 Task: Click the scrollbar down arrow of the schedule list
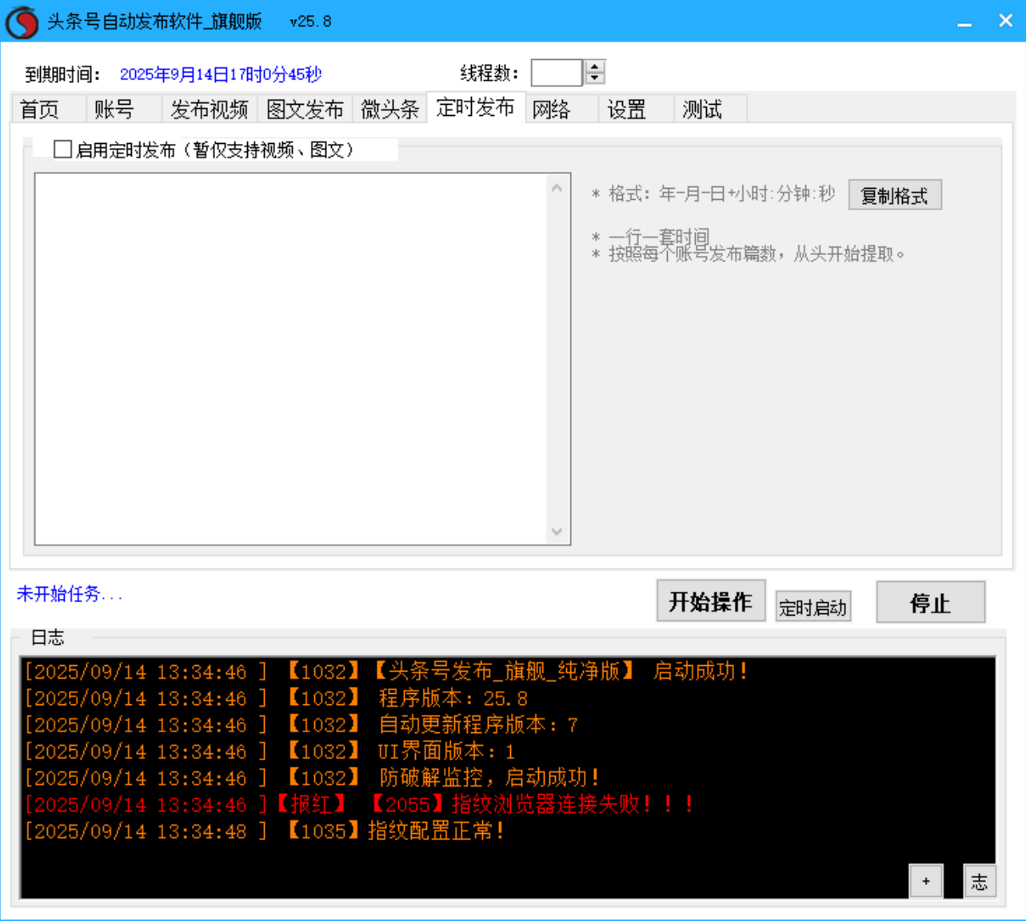click(x=557, y=531)
